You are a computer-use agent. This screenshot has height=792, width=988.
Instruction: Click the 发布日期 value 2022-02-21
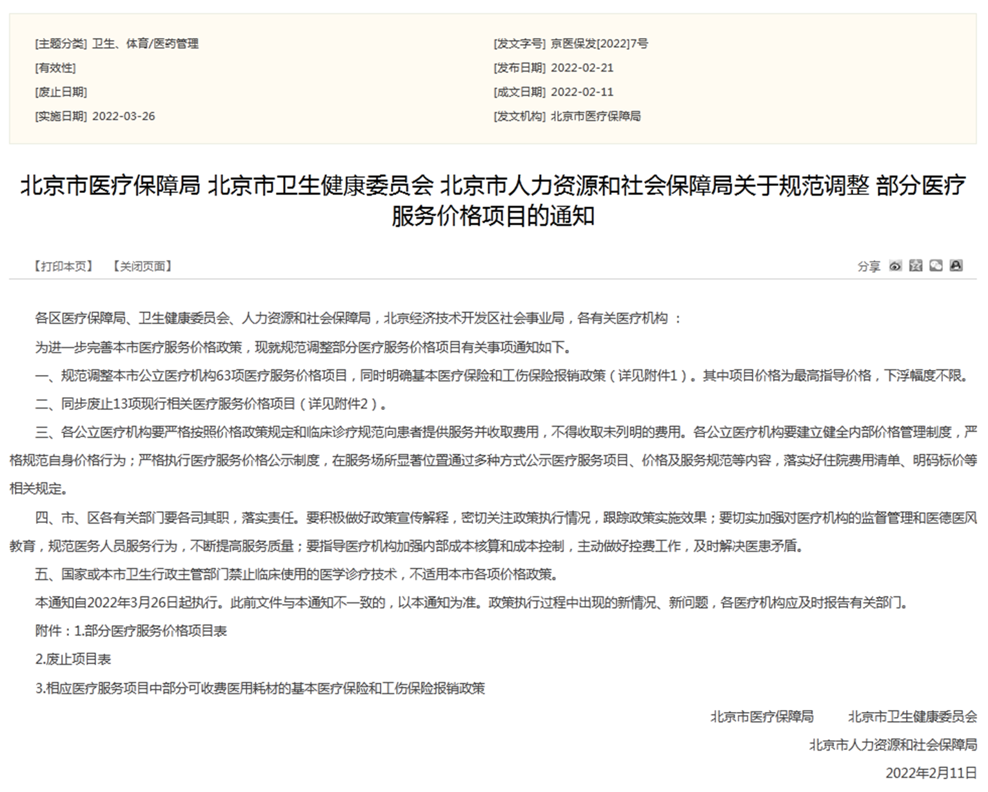coord(582,68)
